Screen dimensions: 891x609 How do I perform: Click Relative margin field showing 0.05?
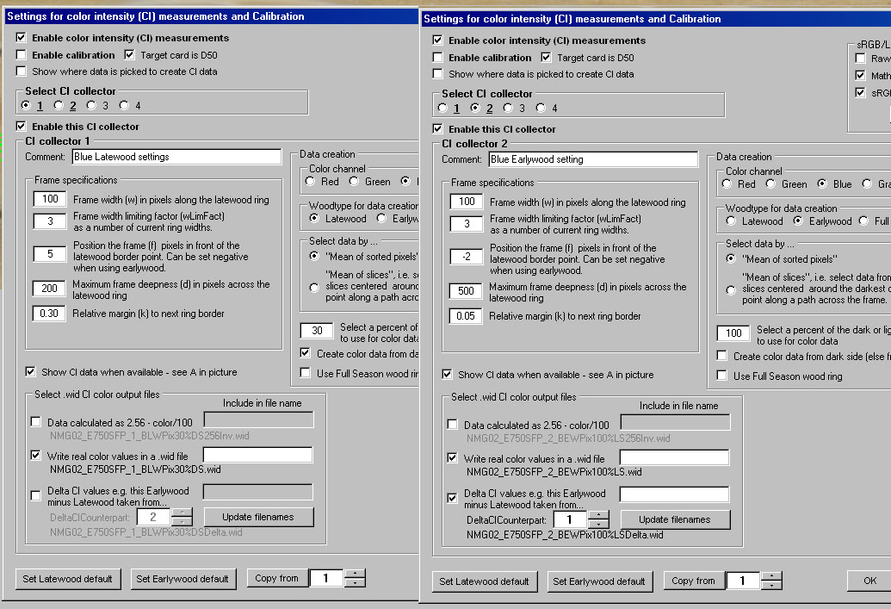tap(467, 316)
